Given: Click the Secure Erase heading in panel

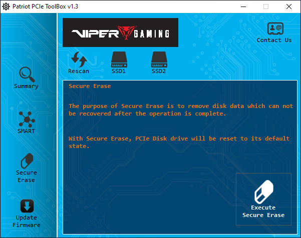Looking at the screenshot, I should point(90,86).
